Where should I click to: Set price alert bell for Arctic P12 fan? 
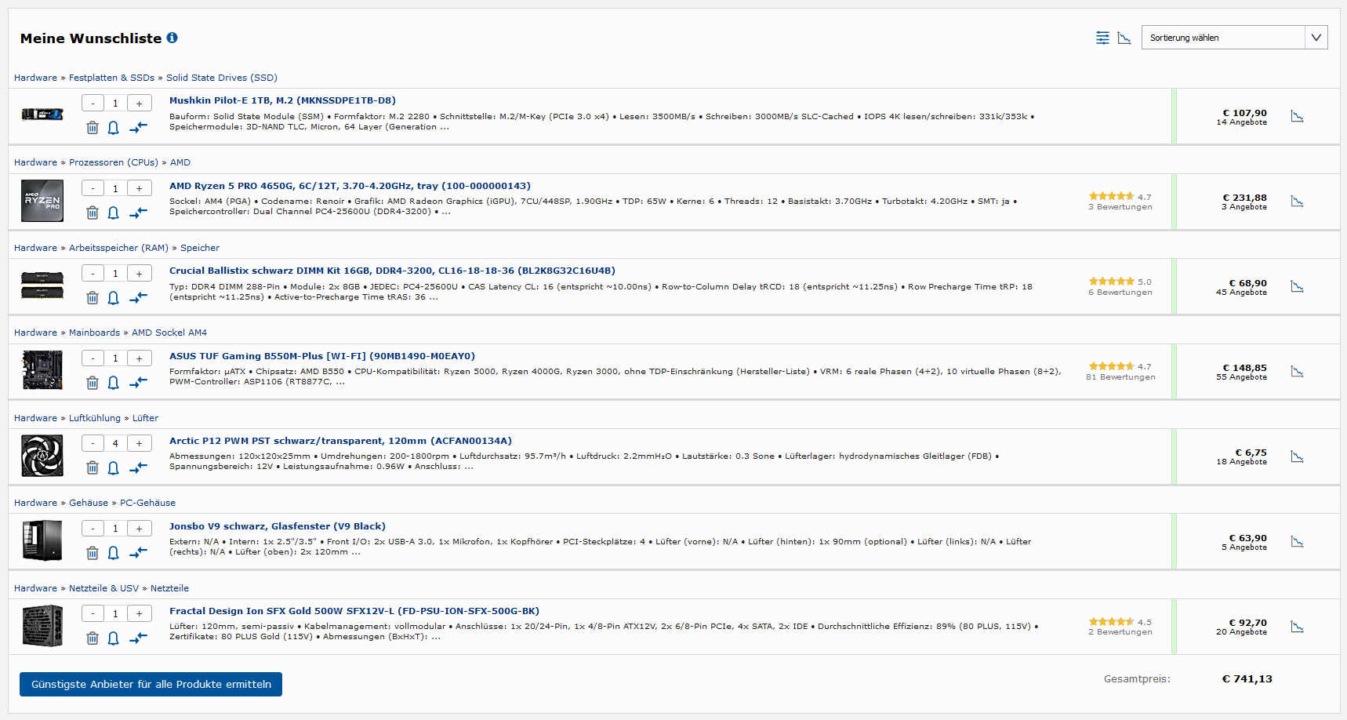click(114, 467)
